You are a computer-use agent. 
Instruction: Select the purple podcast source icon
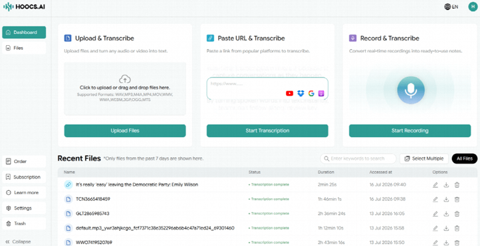coord(321,93)
